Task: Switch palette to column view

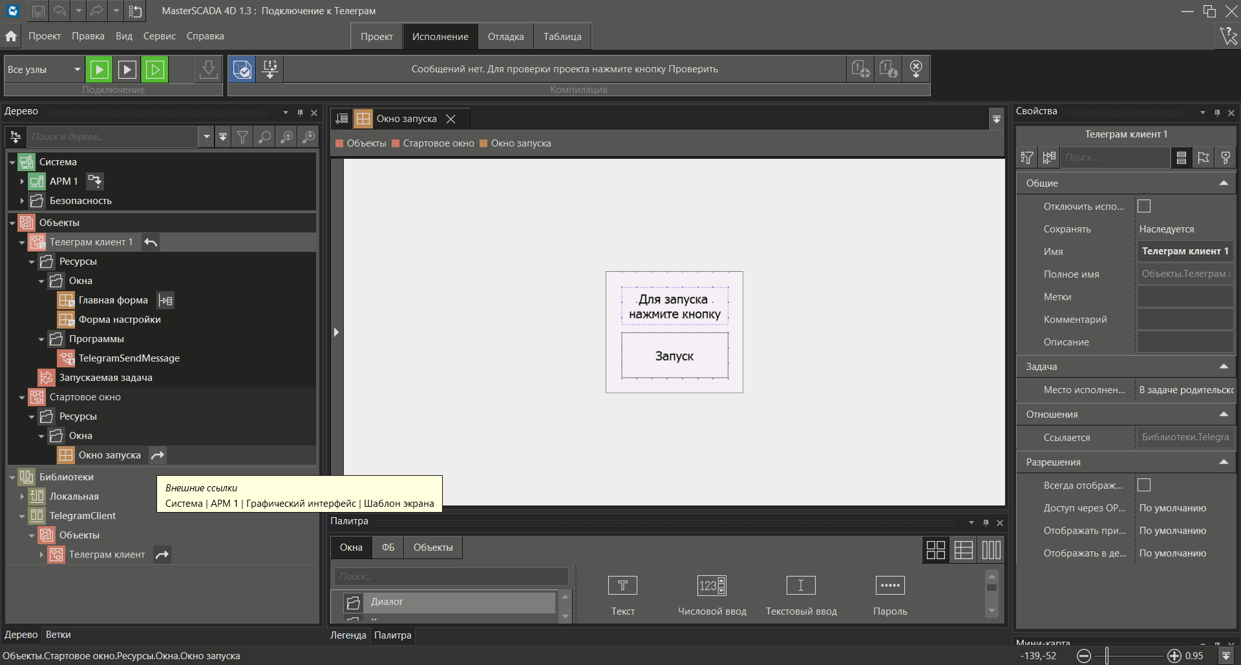Action: pos(991,550)
